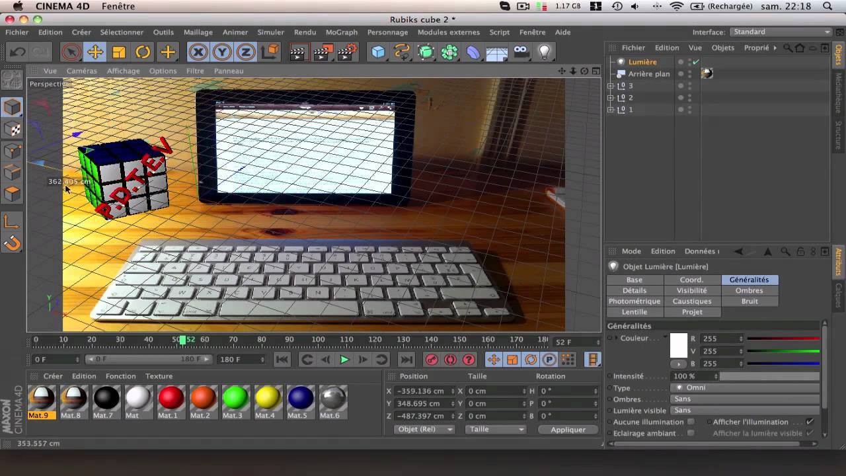The height and width of the screenshot is (476, 846).
Task: Open the NURBS generator icon
Action: [426, 52]
